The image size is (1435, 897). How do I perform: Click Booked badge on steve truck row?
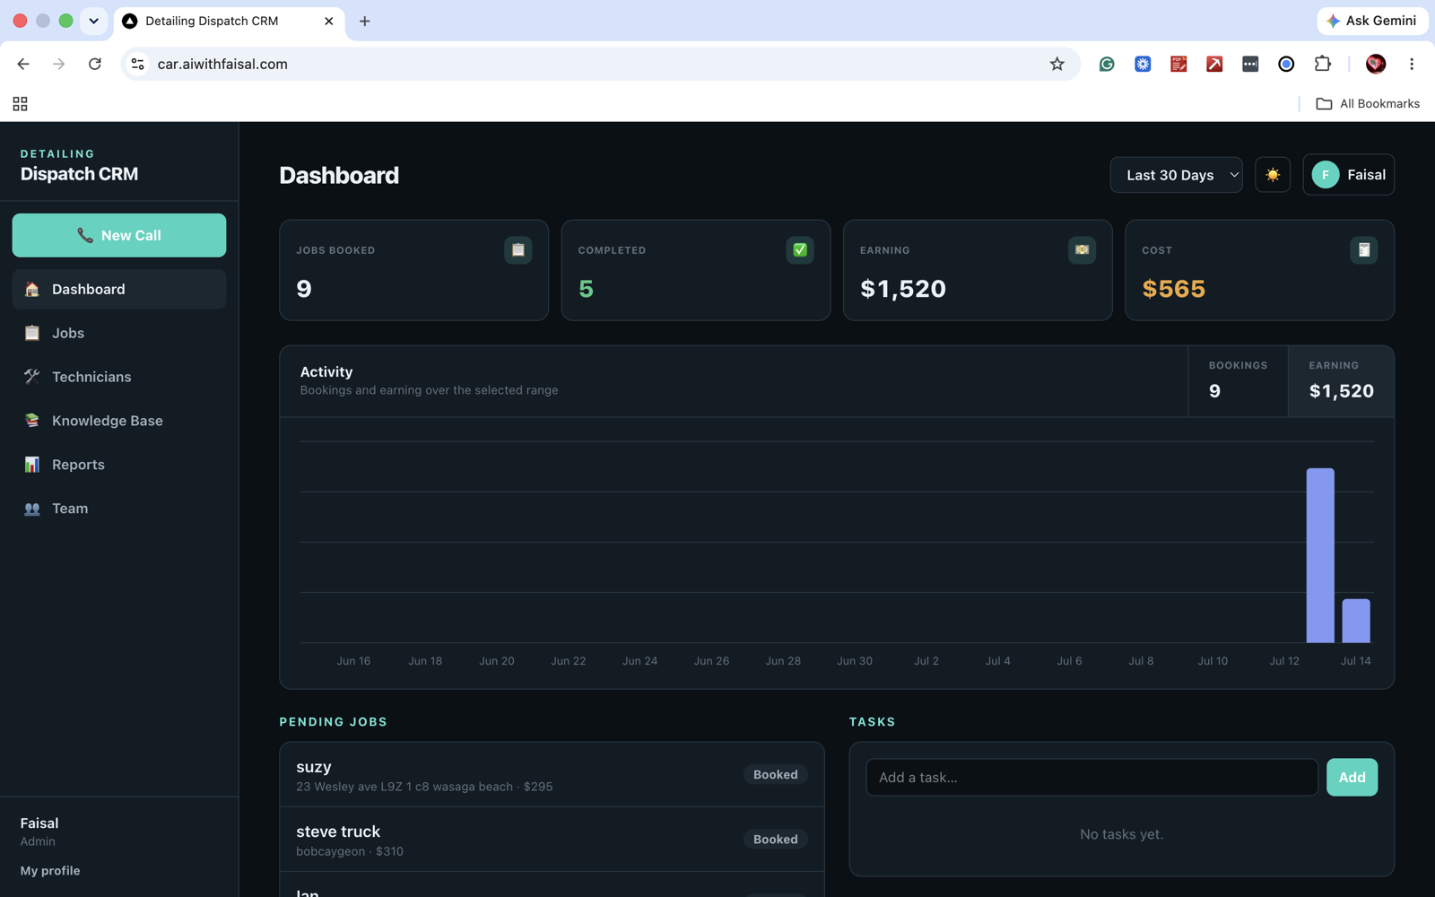coord(775,839)
